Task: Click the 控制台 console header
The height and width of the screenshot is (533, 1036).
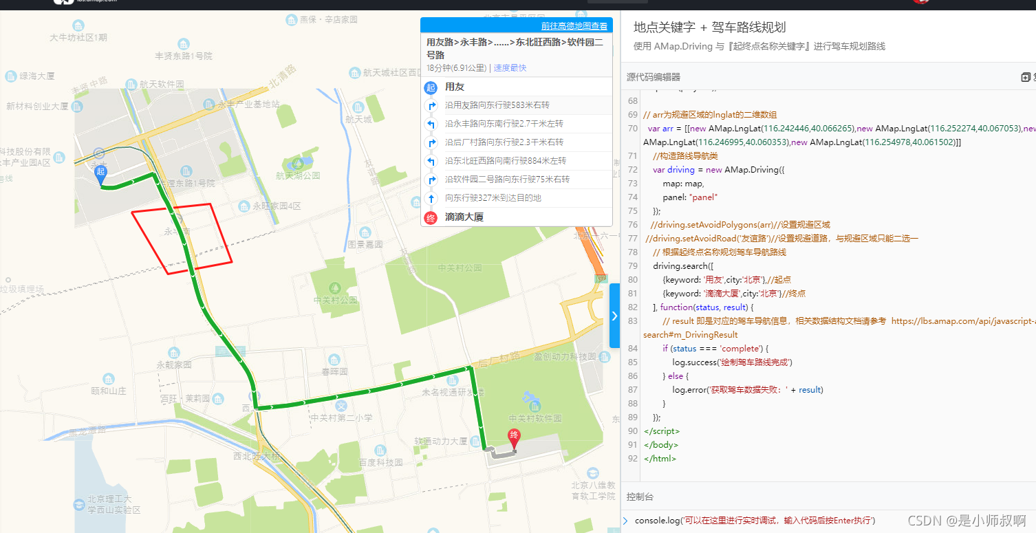Action: pyautogui.click(x=640, y=497)
